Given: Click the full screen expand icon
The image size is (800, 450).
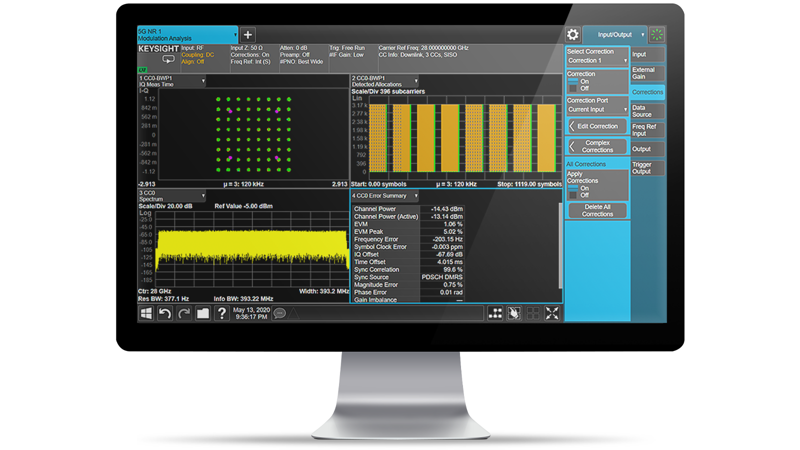Looking at the screenshot, I should point(552,313).
